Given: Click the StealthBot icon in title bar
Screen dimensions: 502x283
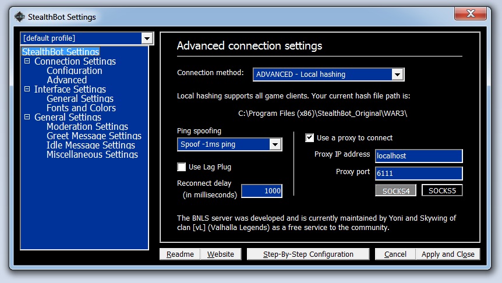Looking at the screenshot, I should tap(20, 17).
